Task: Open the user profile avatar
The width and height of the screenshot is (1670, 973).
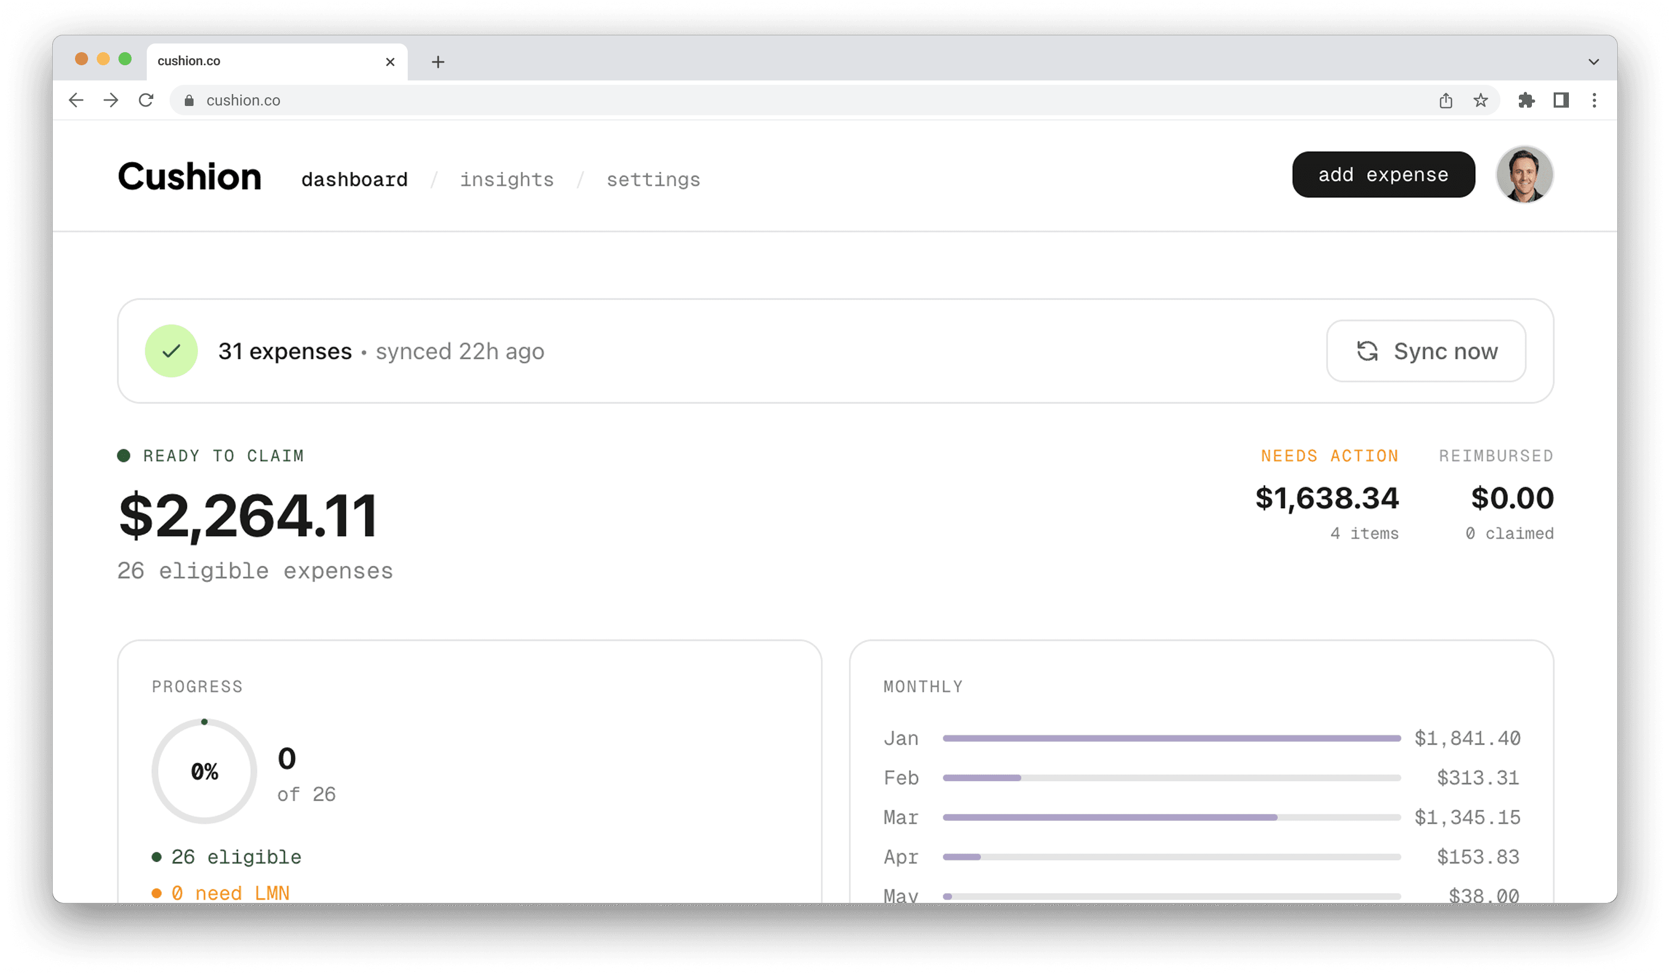Action: [1524, 174]
